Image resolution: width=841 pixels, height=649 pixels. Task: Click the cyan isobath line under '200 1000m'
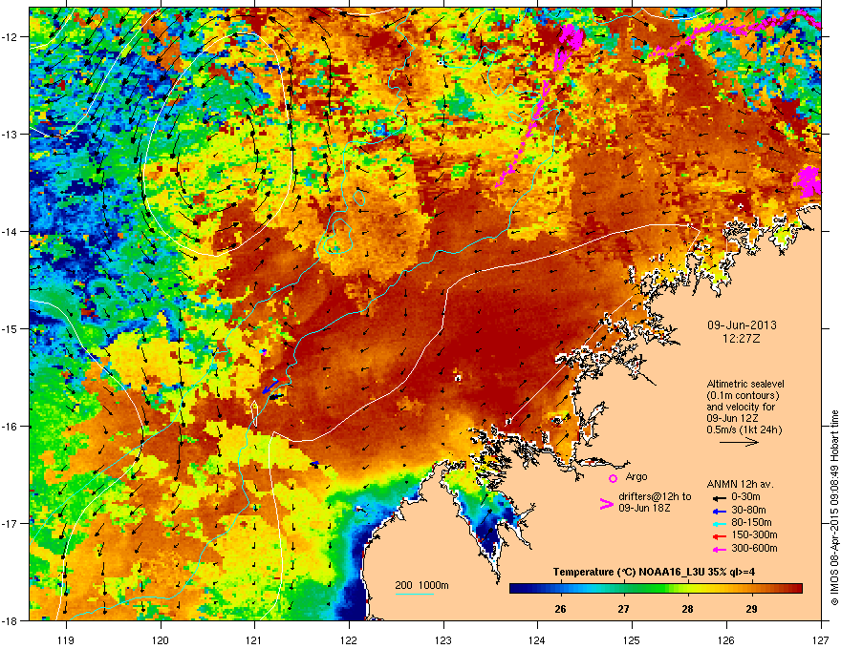(x=414, y=594)
